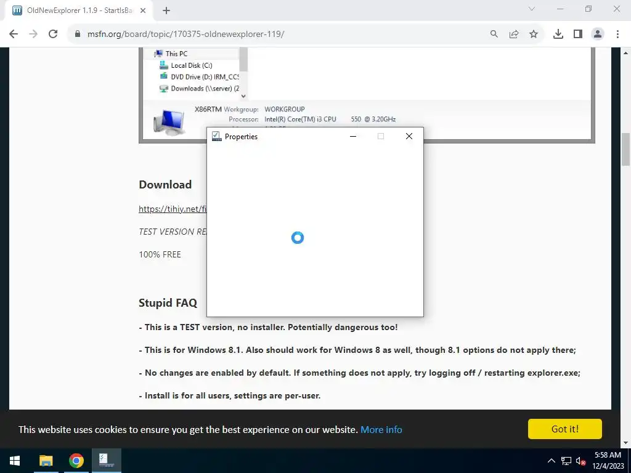The height and width of the screenshot is (473, 631).
Task: Open the tab search chevron
Action: coord(532,9)
